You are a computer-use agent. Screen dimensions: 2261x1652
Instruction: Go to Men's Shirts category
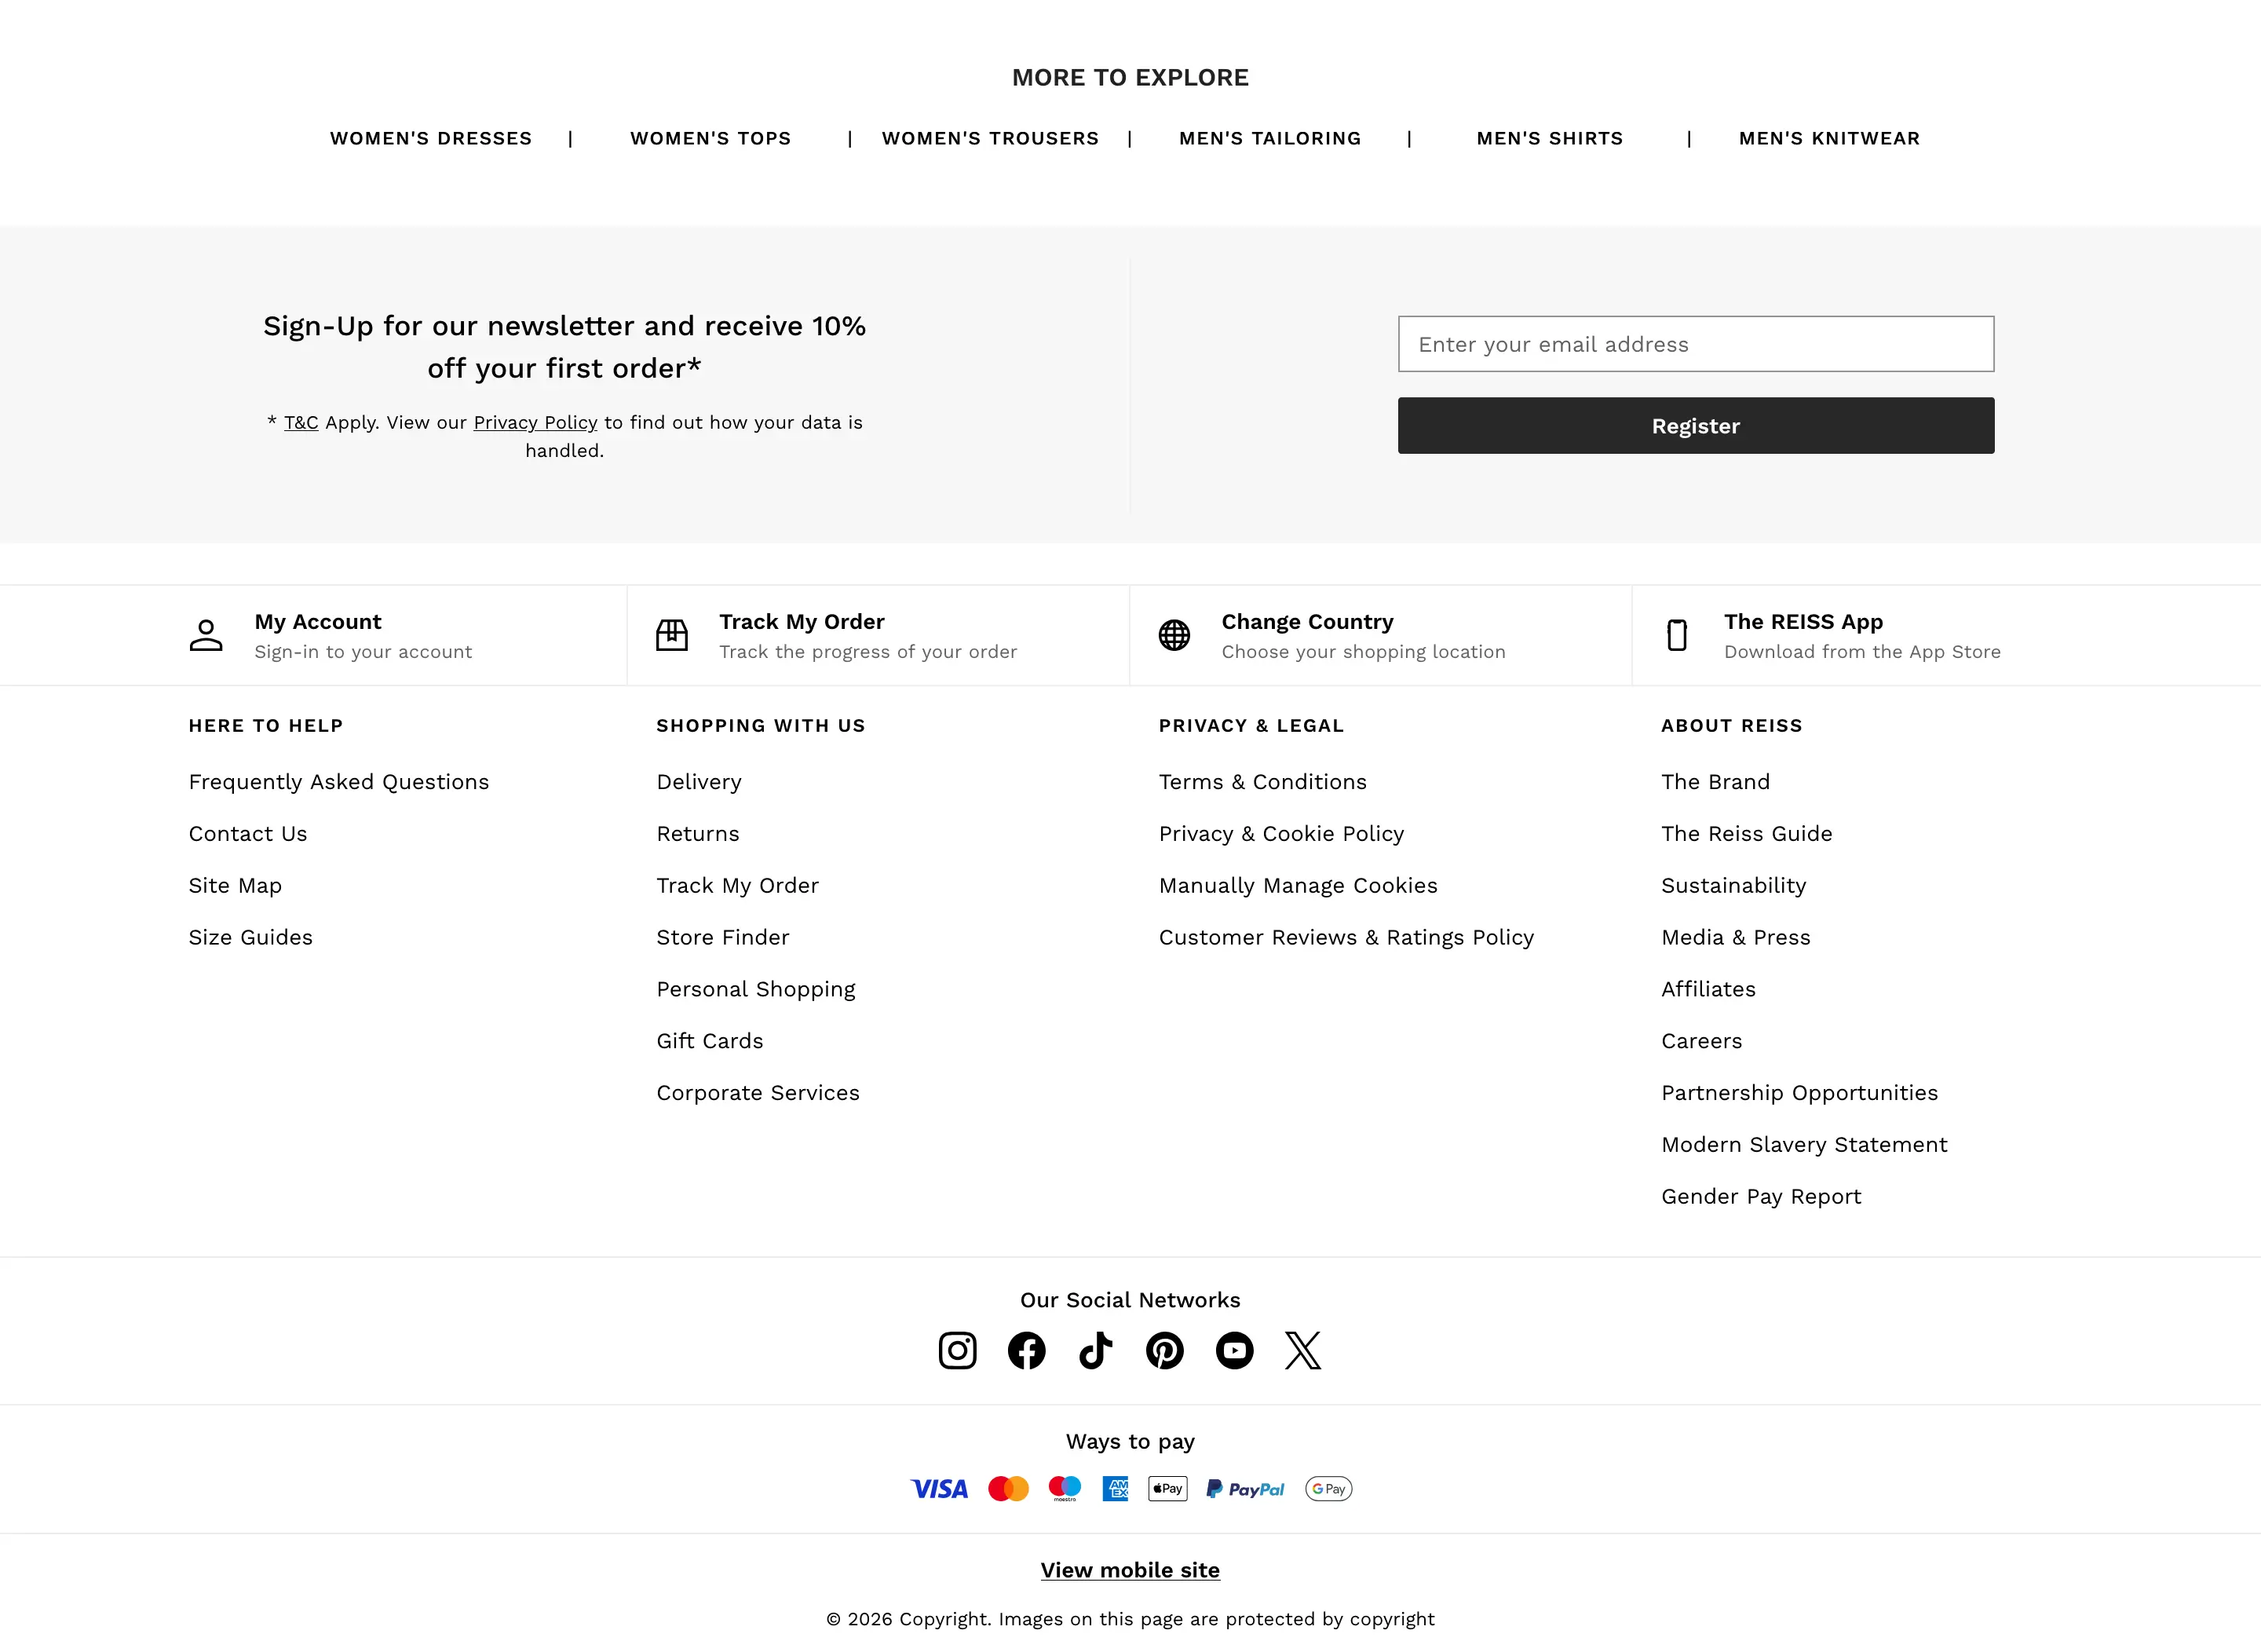pyautogui.click(x=1550, y=138)
